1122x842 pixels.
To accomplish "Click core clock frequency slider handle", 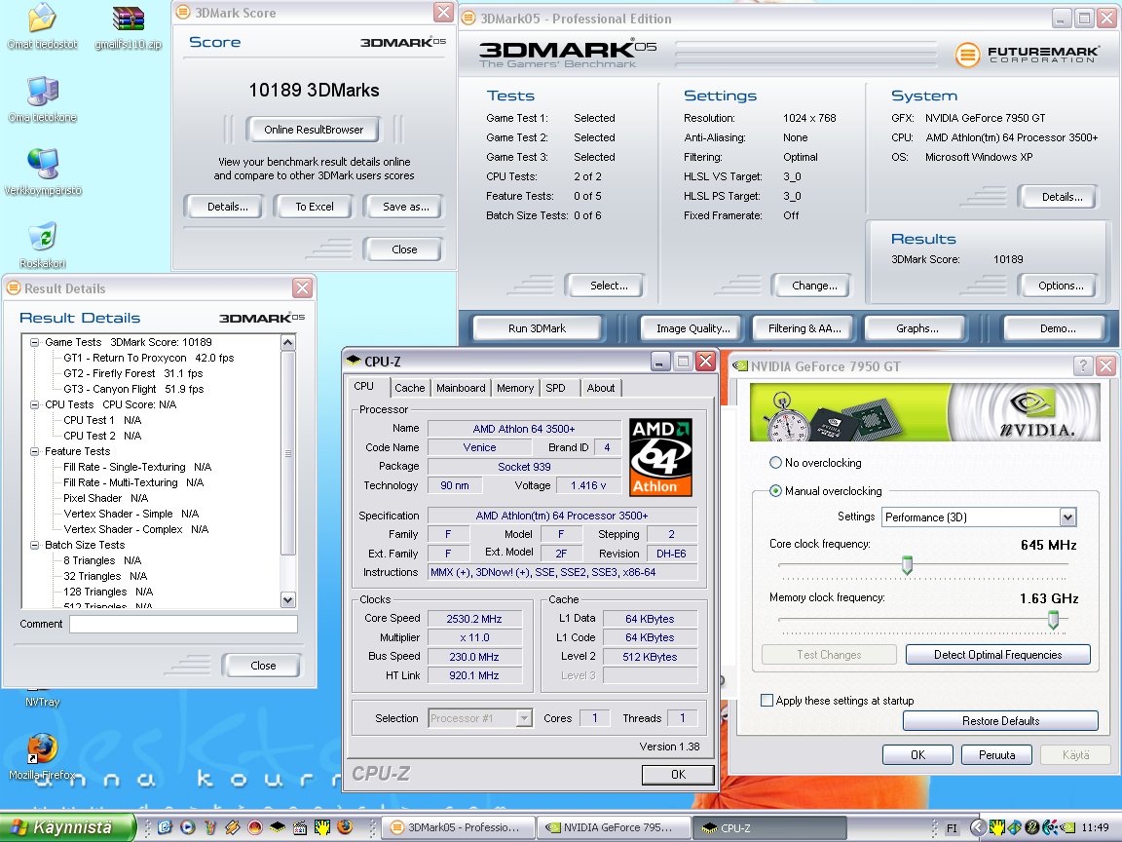I will point(908,565).
